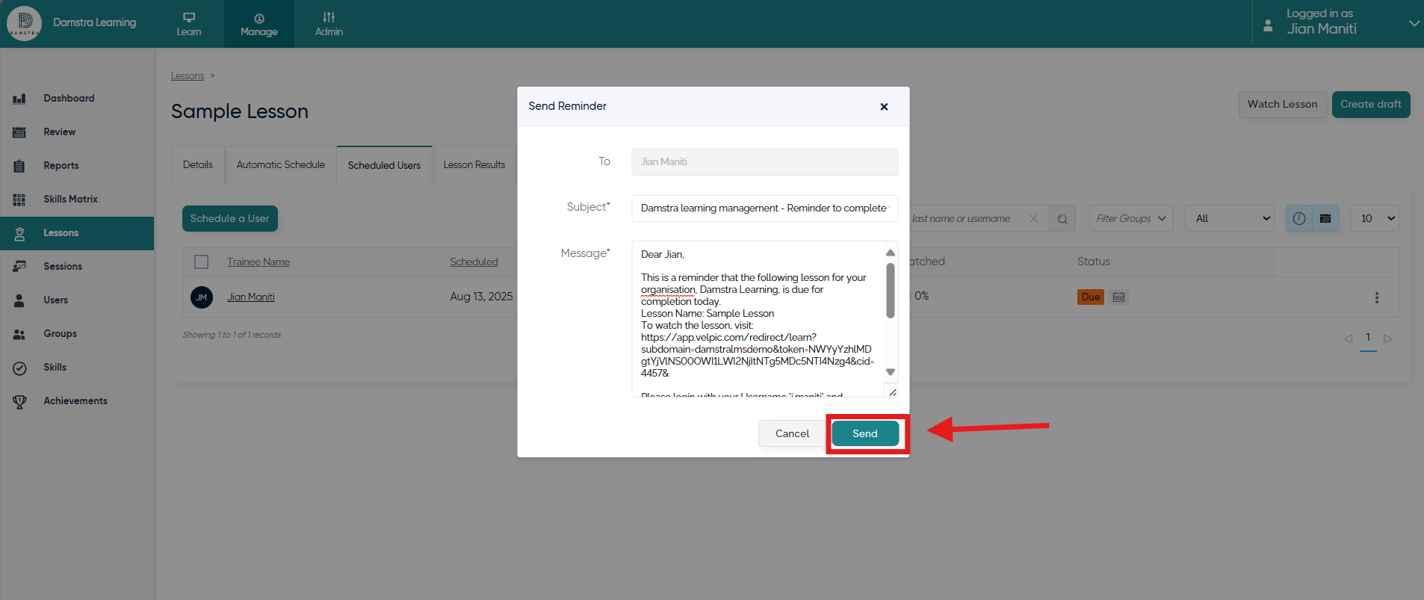
Task: Open Achievements from the sidebar
Action: click(77, 401)
